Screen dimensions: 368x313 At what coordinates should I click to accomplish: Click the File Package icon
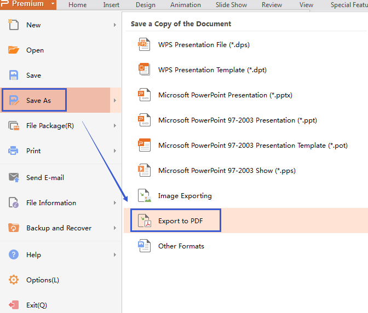click(x=14, y=126)
